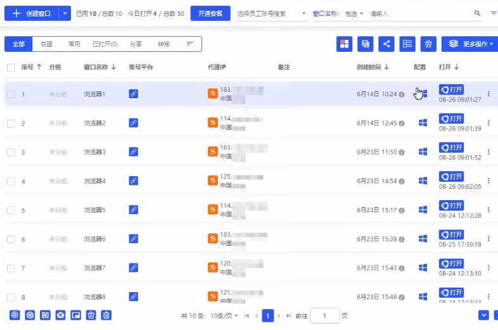This screenshot has height=330, width=498.
Task: Click the trash delete icon in bottom bar
Action: (x=106, y=315)
